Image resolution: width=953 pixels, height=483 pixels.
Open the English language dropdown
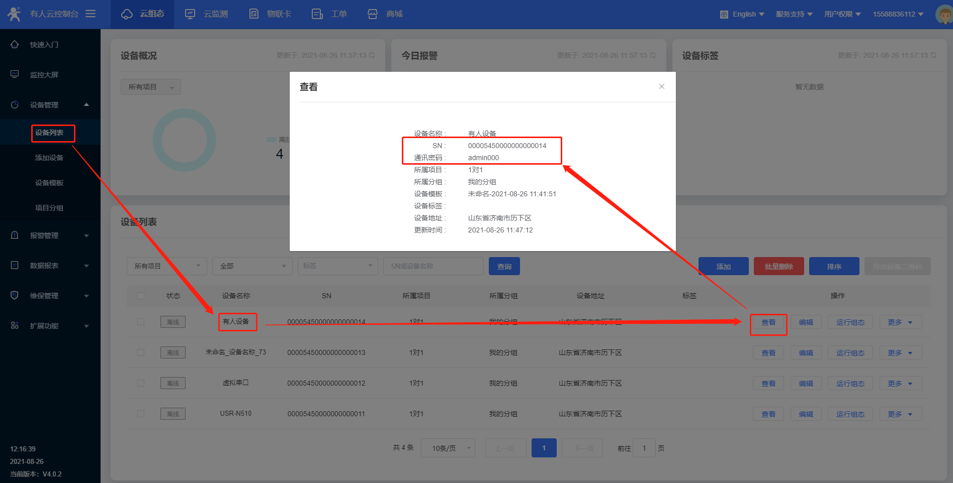tap(742, 14)
